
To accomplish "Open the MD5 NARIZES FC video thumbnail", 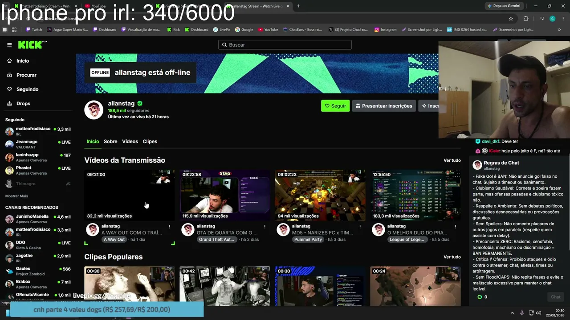I will point(320,195).
